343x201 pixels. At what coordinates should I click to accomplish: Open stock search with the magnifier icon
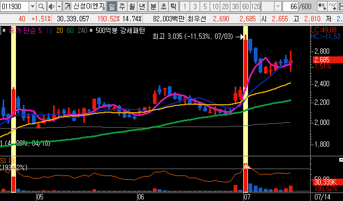pyautogui.click(x=41, y=6)
